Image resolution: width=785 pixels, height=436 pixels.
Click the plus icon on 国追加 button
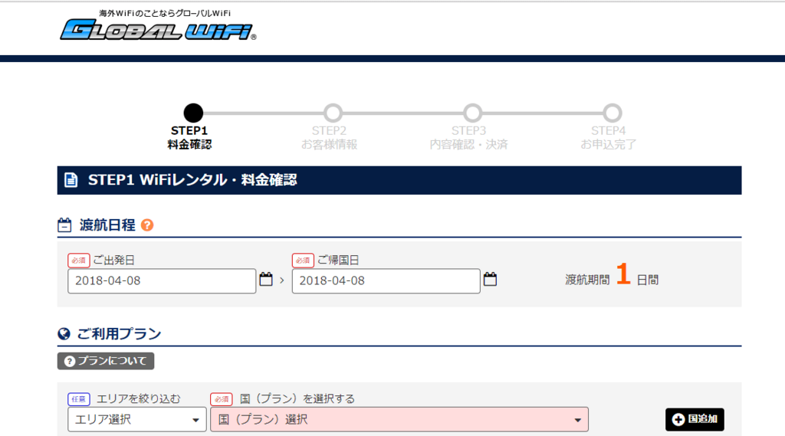678,419
